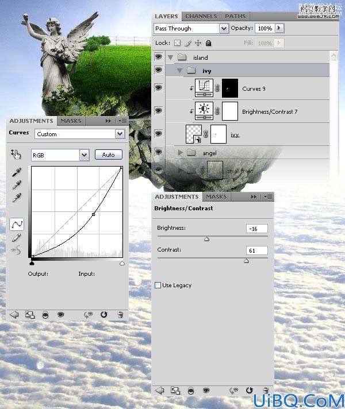Reset to defaults icon in Curves panel
Screen dimensions: 345x409
point(103,315)
